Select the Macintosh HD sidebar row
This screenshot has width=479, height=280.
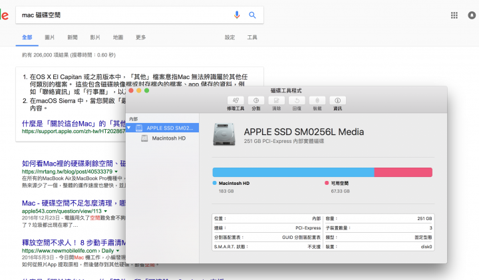coord(162,138)
